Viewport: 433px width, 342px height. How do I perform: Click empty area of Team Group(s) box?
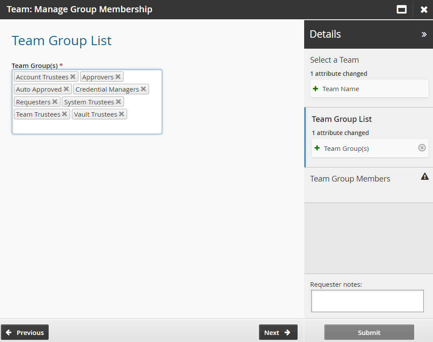87,127
